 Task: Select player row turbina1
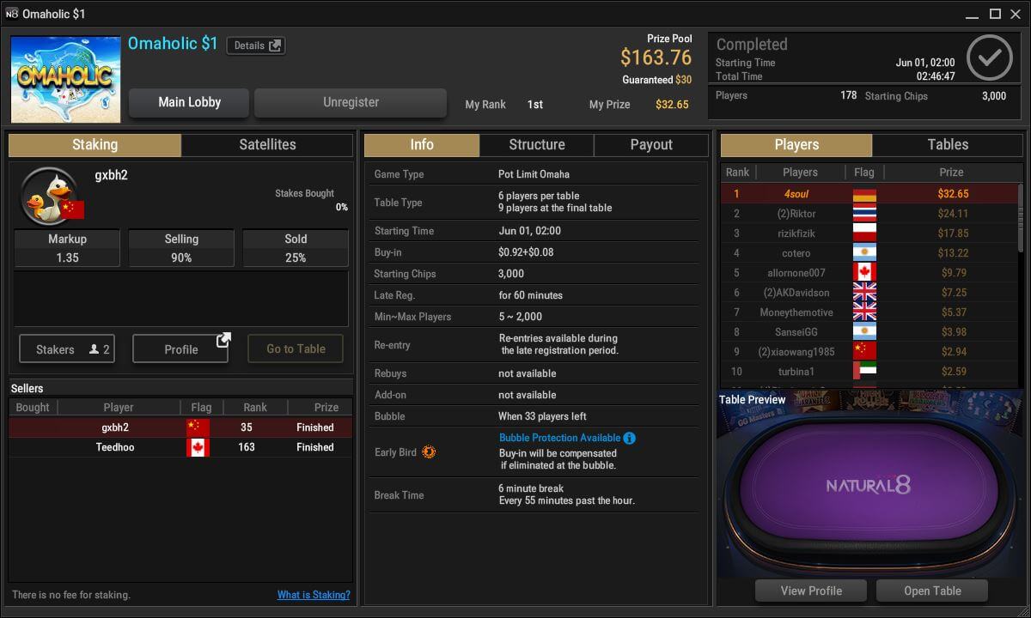[x=869, y=372]
